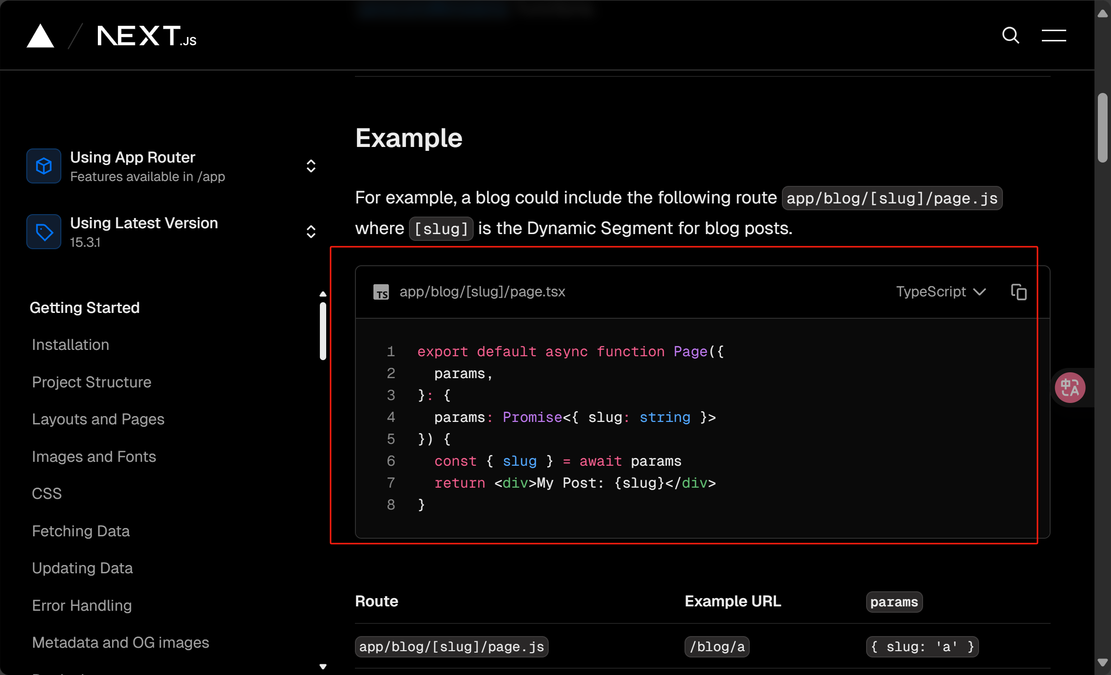Click the sidebar scrollbar up arrow
Viewport: 1111px width, 675px height.
click(x=323, y=294)
